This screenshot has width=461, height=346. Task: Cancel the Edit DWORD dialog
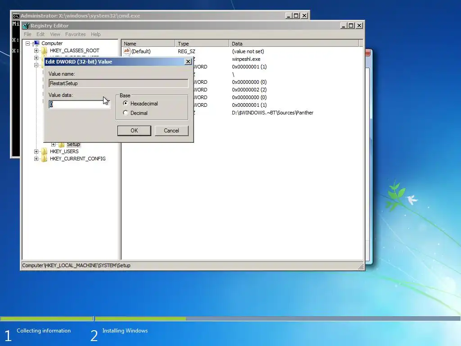click(172, 131)
